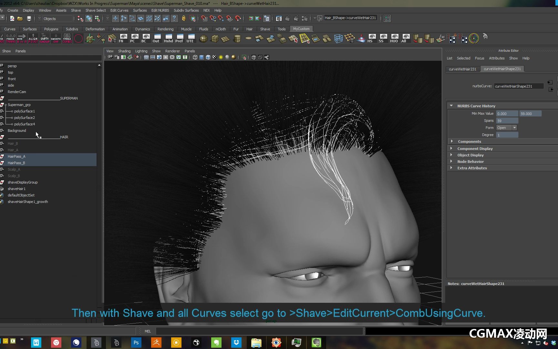Toggle Smooth Off shelf button

56,38
